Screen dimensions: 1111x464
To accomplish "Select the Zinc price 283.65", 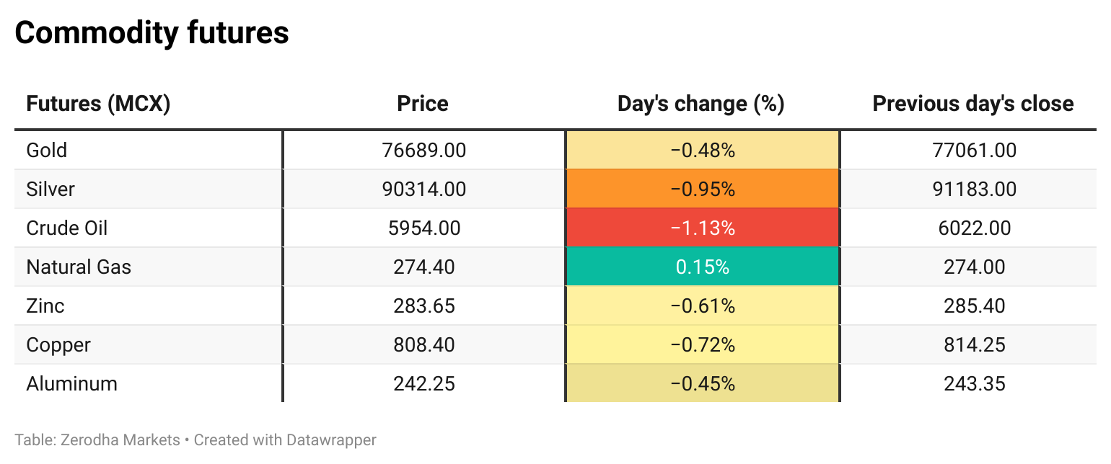I will pyautogui.click(x=424, y=306).
